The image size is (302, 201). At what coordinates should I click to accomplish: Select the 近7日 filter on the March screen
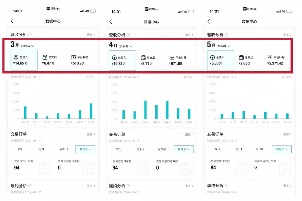(x=42, y=149)
